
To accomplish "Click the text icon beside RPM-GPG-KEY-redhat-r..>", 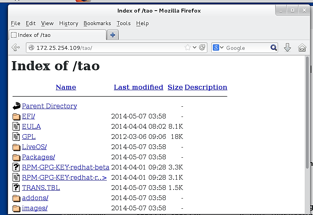I will [x=16, y=177].
